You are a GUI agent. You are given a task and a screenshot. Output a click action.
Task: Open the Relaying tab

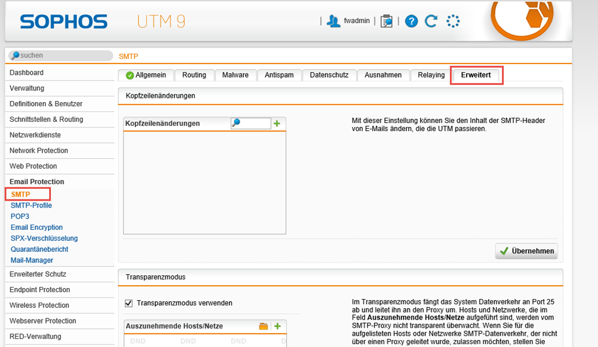pos(431,75)
